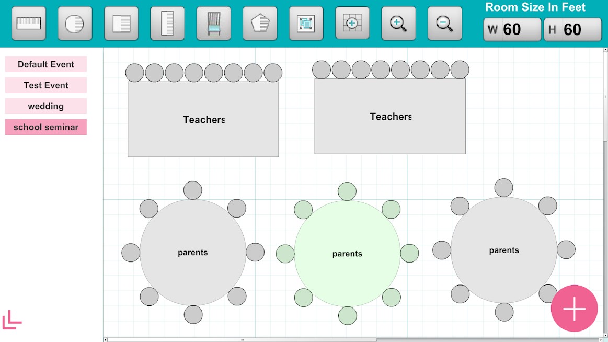
Task: Click the pink corner icon bottom-left
Action: point(12,320)
